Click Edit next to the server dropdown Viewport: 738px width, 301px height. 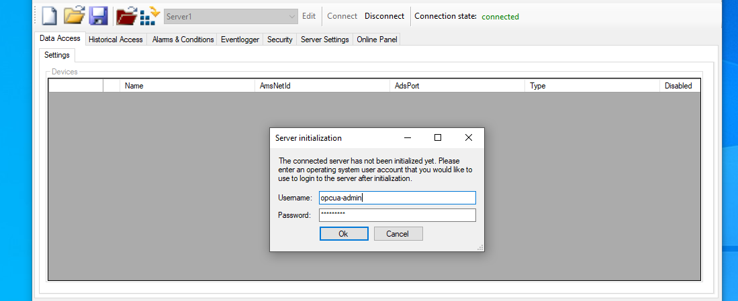click(x=309, y=16)
